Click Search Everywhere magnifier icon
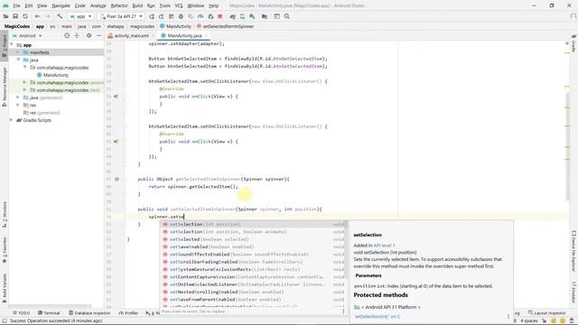Screen dimensions: 578x325 287,16
